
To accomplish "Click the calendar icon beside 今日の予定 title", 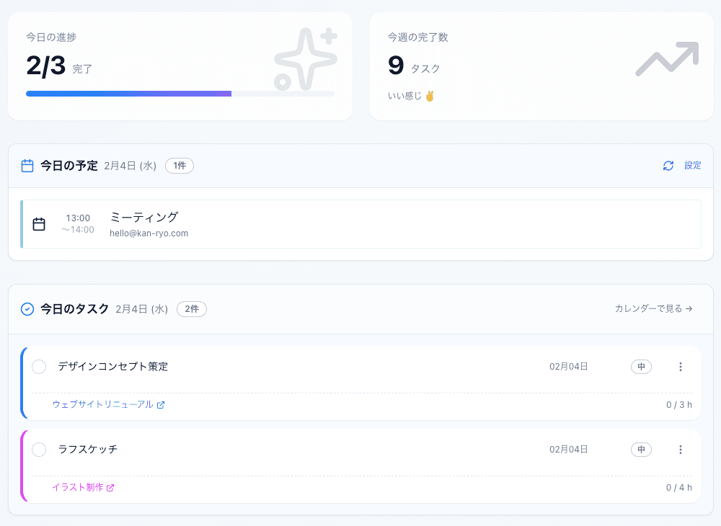I will (27, 165).
